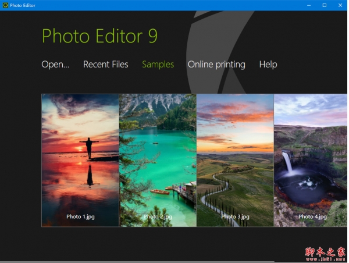Open Online printing section
The width and height of the screenshot is (349, 263).
(x=216, y=65)
